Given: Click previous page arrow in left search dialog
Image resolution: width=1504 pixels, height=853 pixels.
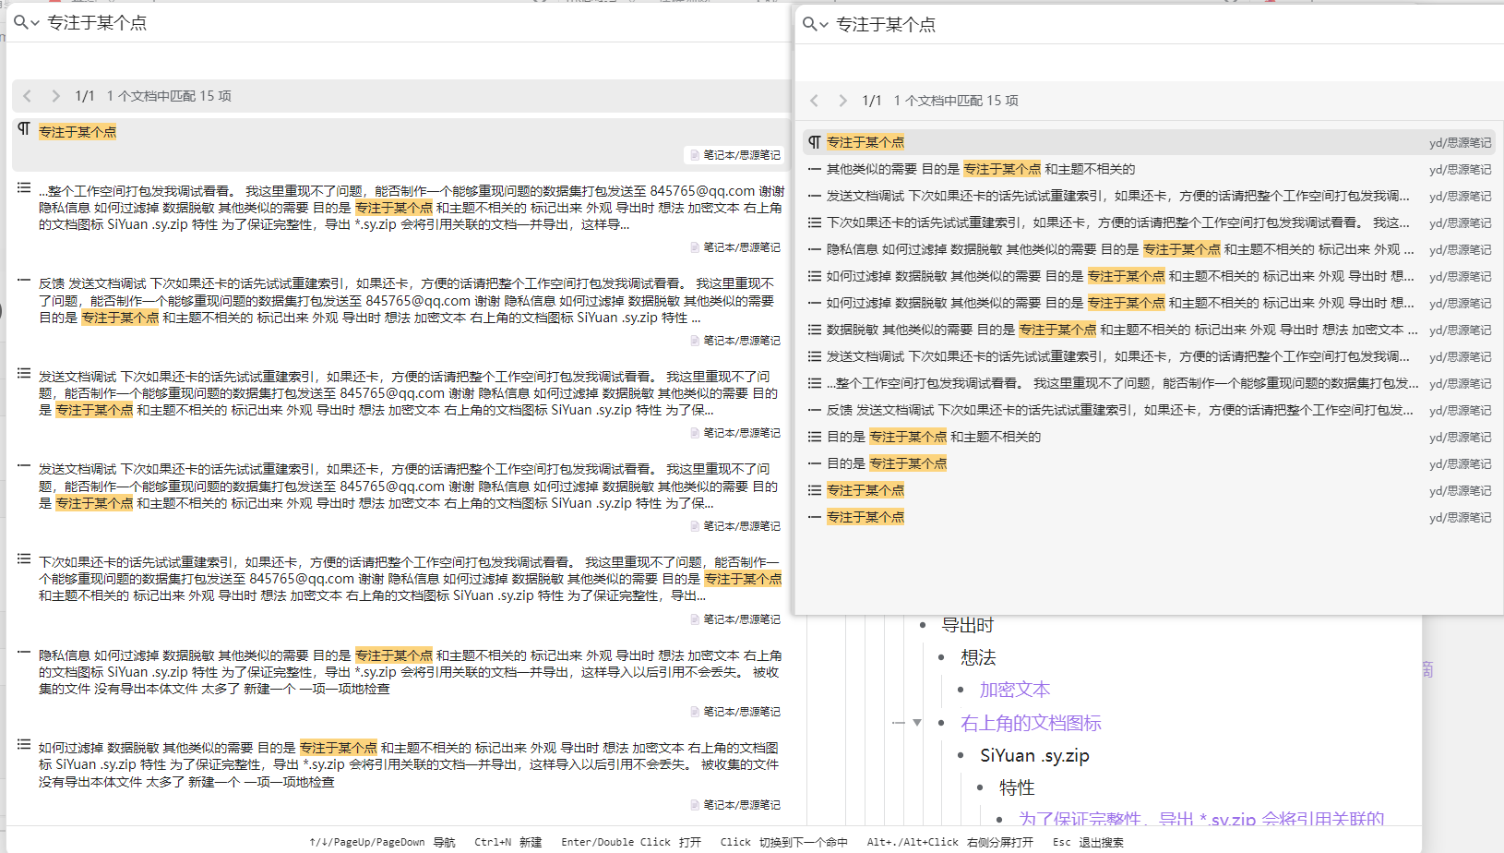Looking at the screenshot, I should tap(28, 96).
